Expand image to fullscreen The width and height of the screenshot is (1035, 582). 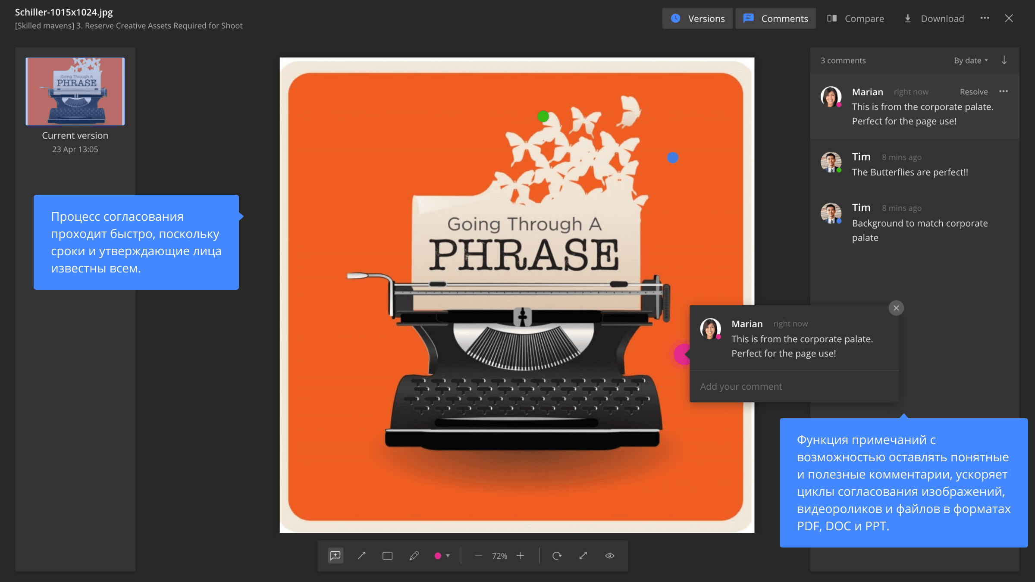(x=583, y=556)
